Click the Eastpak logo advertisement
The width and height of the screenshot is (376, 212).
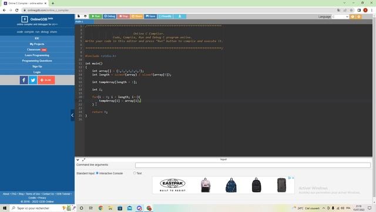(173, 185)
